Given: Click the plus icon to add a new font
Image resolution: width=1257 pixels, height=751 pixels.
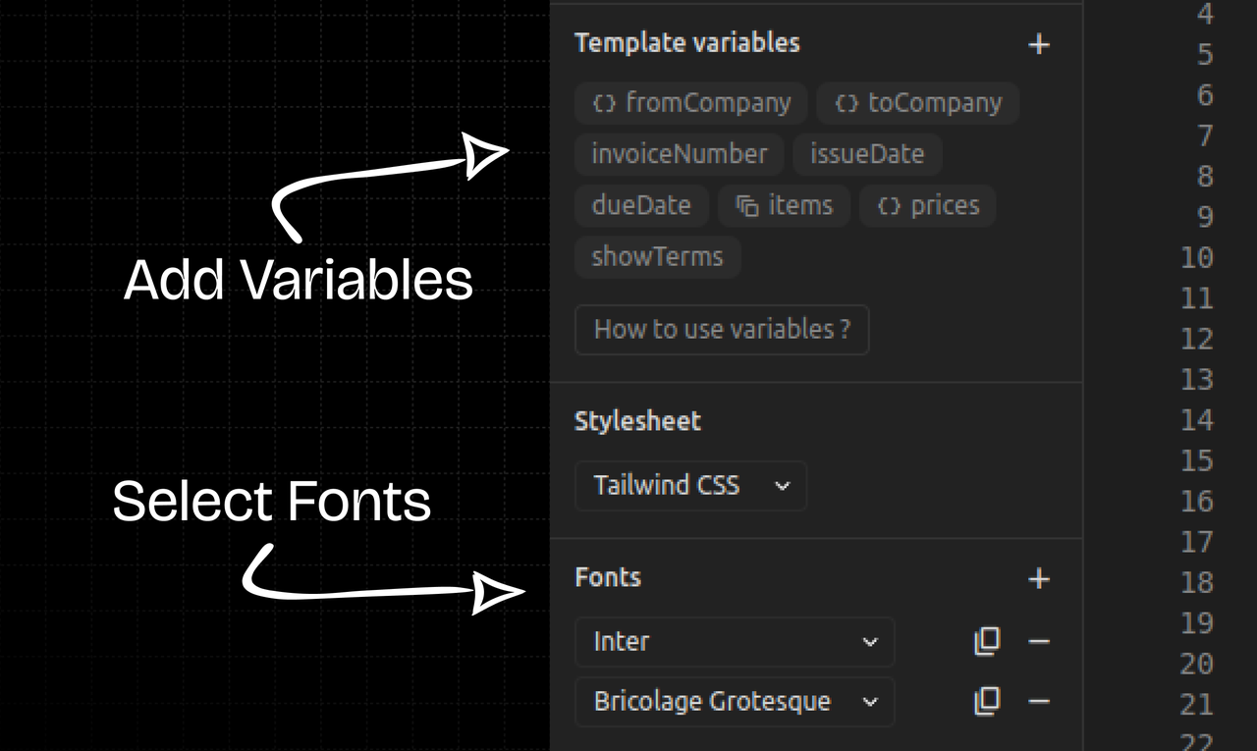Looking at the screenshot, I should (x=1039, y=579).
